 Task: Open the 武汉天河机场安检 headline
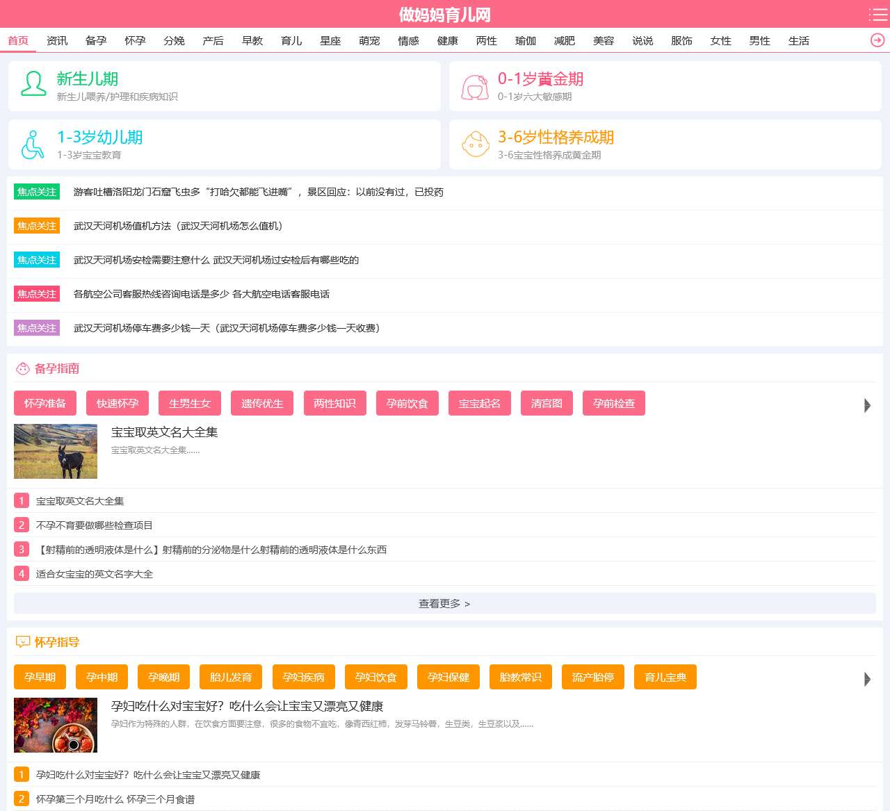click(216, 260)
